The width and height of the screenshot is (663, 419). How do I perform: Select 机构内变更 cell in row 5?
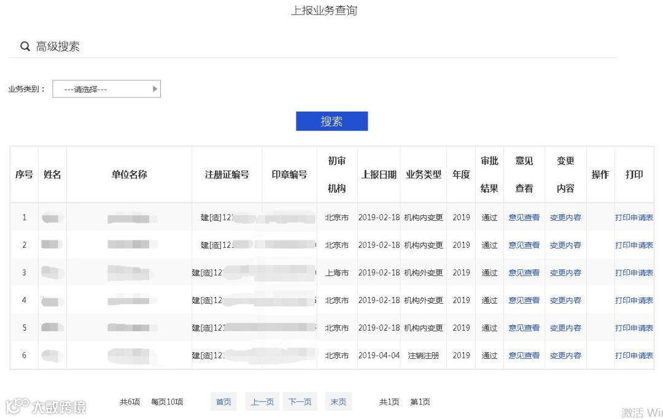click(423, 328)
